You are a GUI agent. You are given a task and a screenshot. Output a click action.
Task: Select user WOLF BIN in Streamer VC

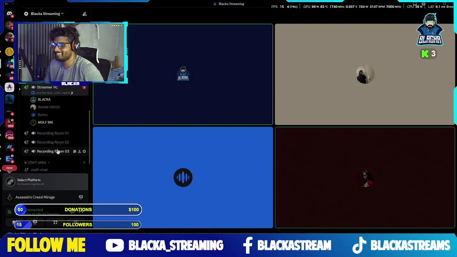click(x=45, y=122)
